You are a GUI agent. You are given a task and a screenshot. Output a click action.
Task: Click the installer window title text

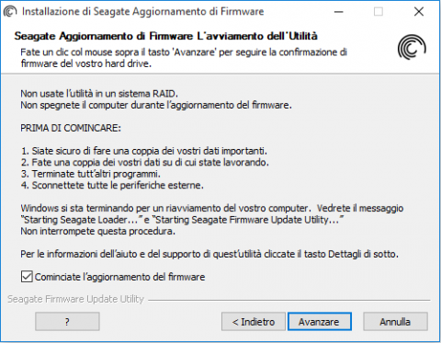click(x=142, y=12)
